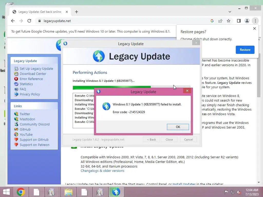Open FAQ sidebar link
263x197 pixels.
tap(23, 89)
